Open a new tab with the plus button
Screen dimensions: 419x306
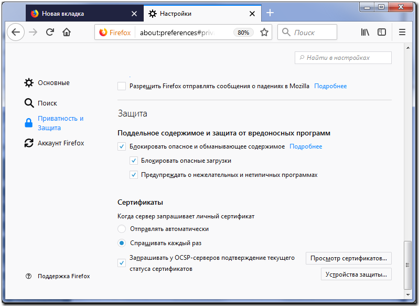[270, 13]
